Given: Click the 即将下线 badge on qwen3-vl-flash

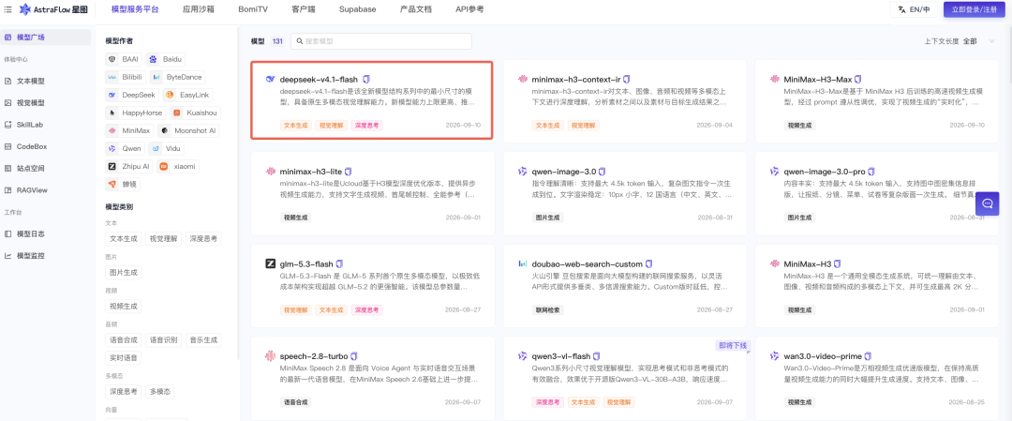Looking at the screenshot, I should click(731, 345).
